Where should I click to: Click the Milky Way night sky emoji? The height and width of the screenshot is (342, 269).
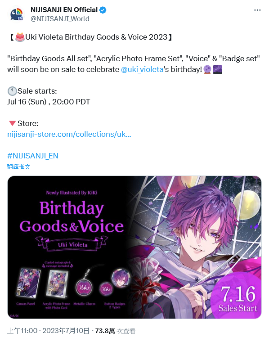(218, 70)
